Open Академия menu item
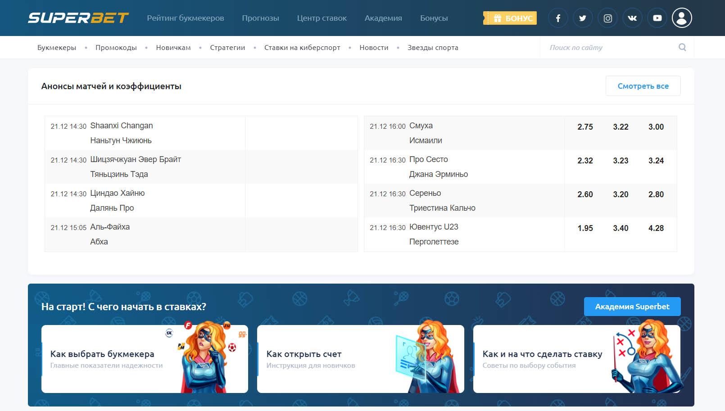This screenshot has width=725, height=411. pos(383,18)
